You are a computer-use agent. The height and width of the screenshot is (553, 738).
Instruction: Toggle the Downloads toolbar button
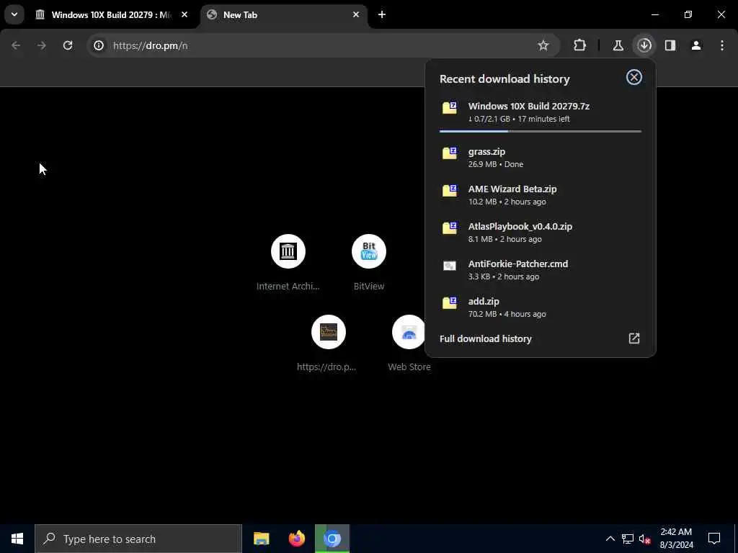tap(644, 45)
